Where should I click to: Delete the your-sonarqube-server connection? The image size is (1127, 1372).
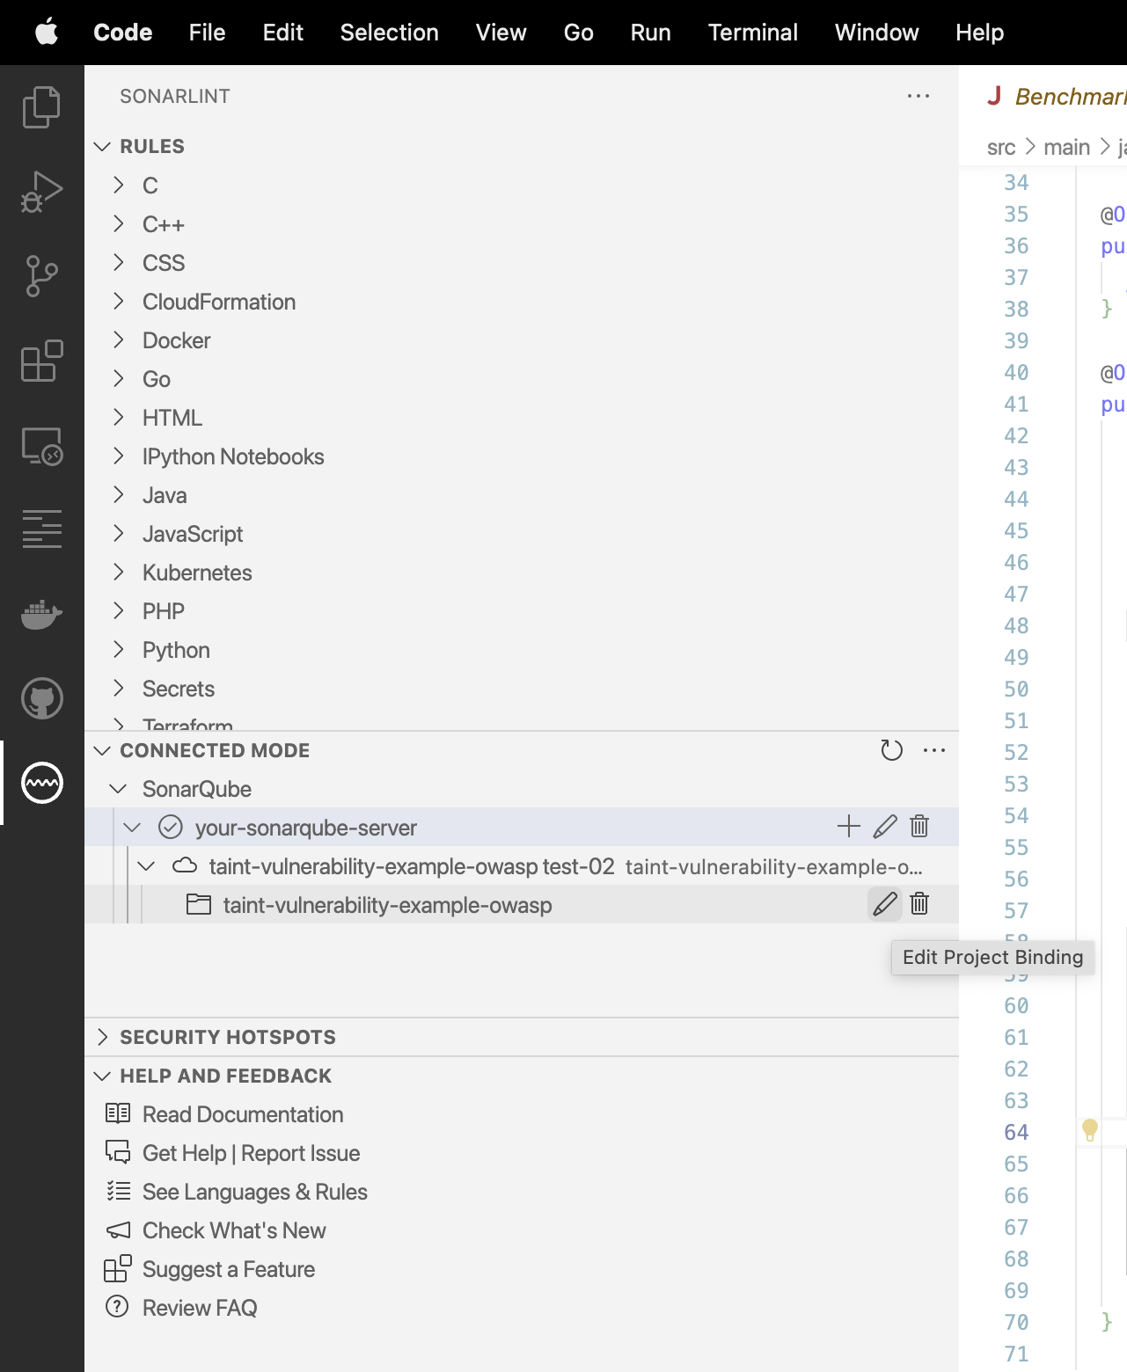tap(919, 827)
